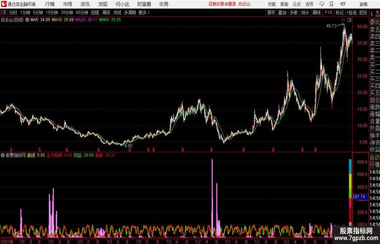The width and height of the screenshot is (380, 244).
Task: Open the 交易 menu
Action: pos(163,4)
